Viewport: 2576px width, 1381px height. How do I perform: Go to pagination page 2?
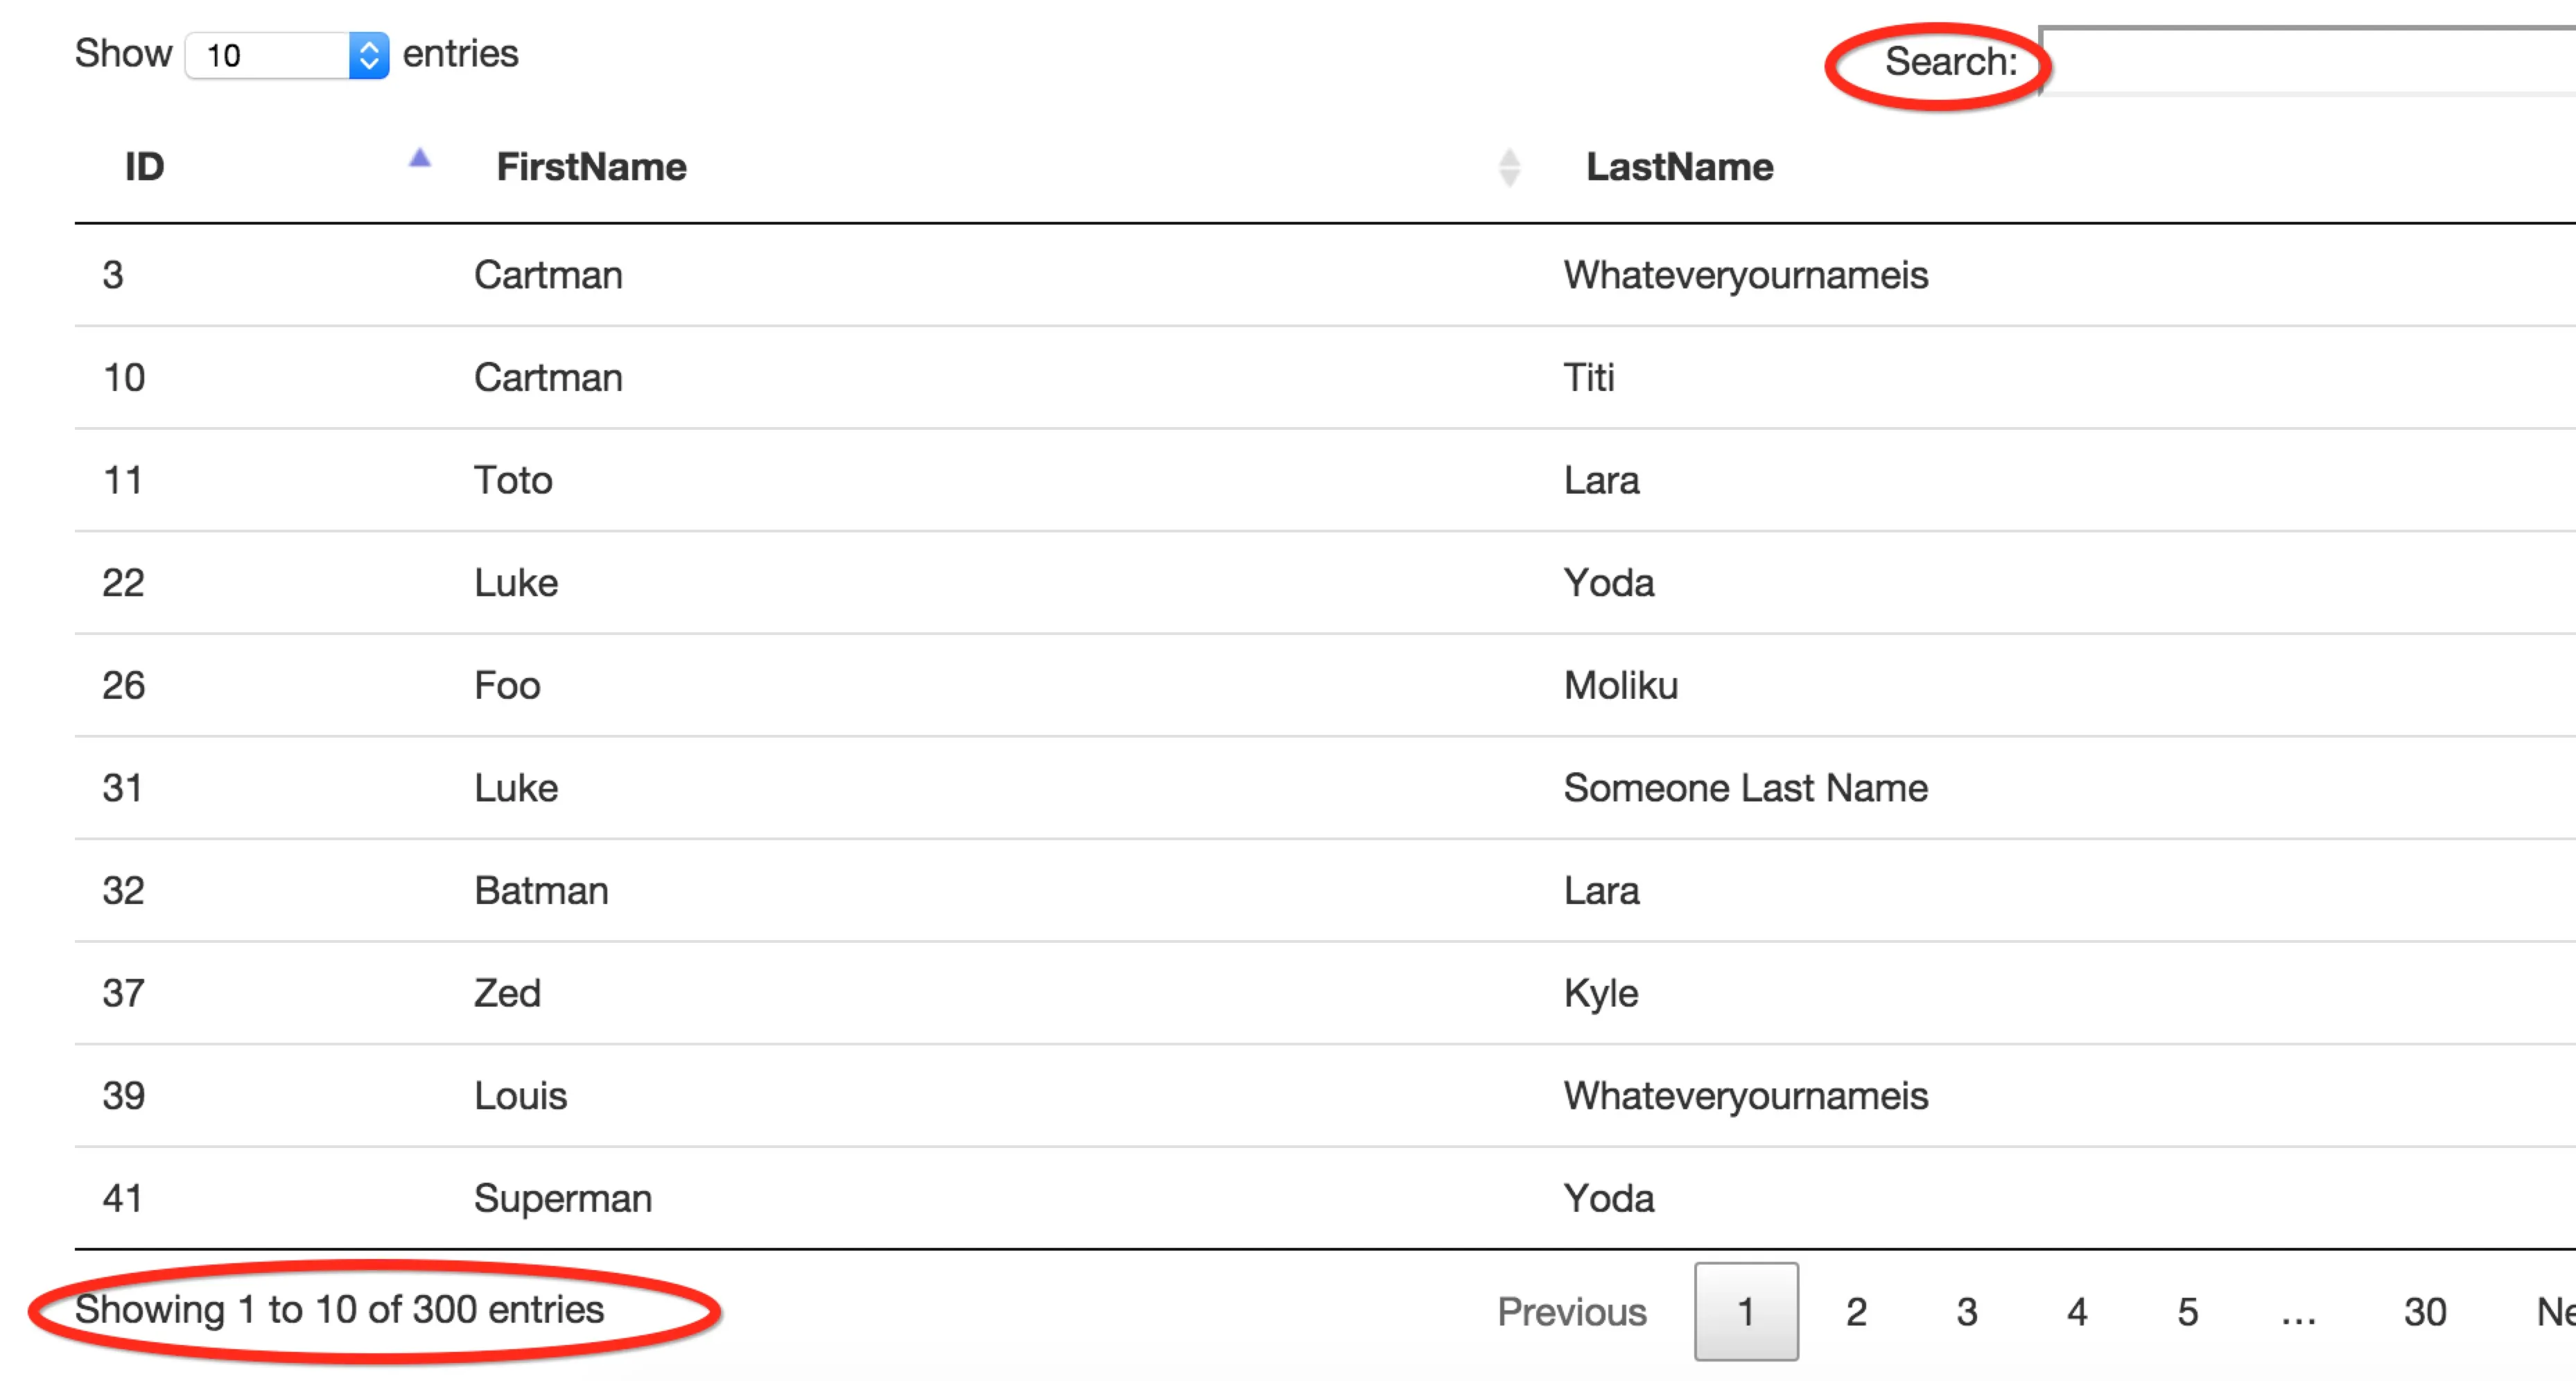(x=1856, y=1311)
